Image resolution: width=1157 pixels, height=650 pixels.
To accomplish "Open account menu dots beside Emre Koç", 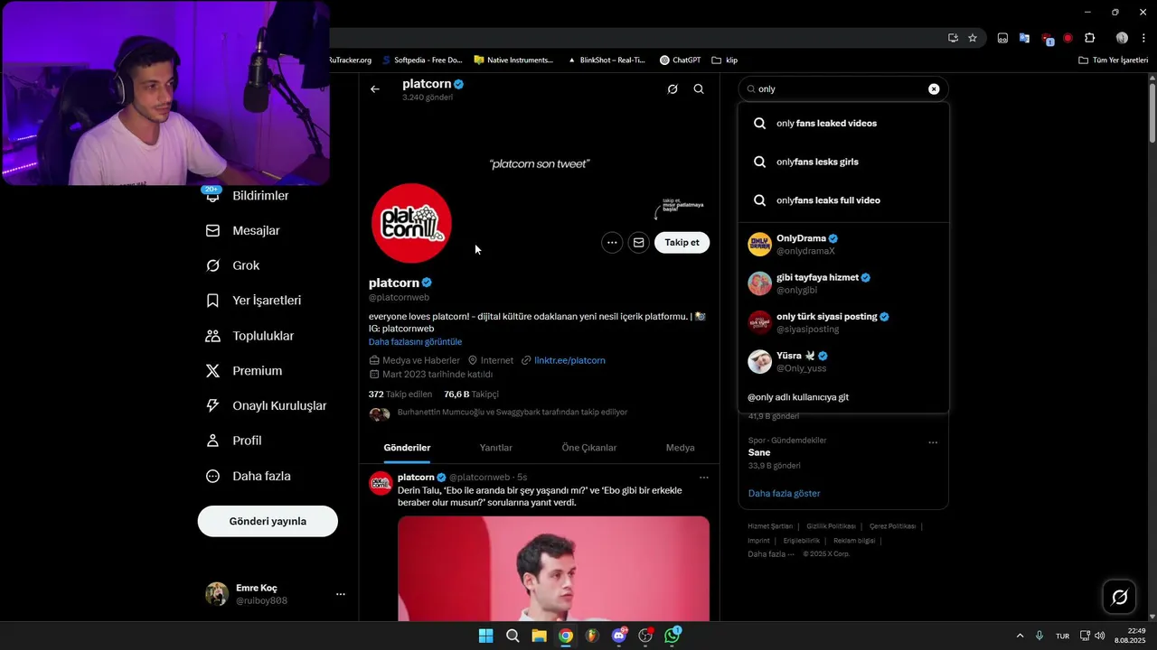I will [341, 594].
